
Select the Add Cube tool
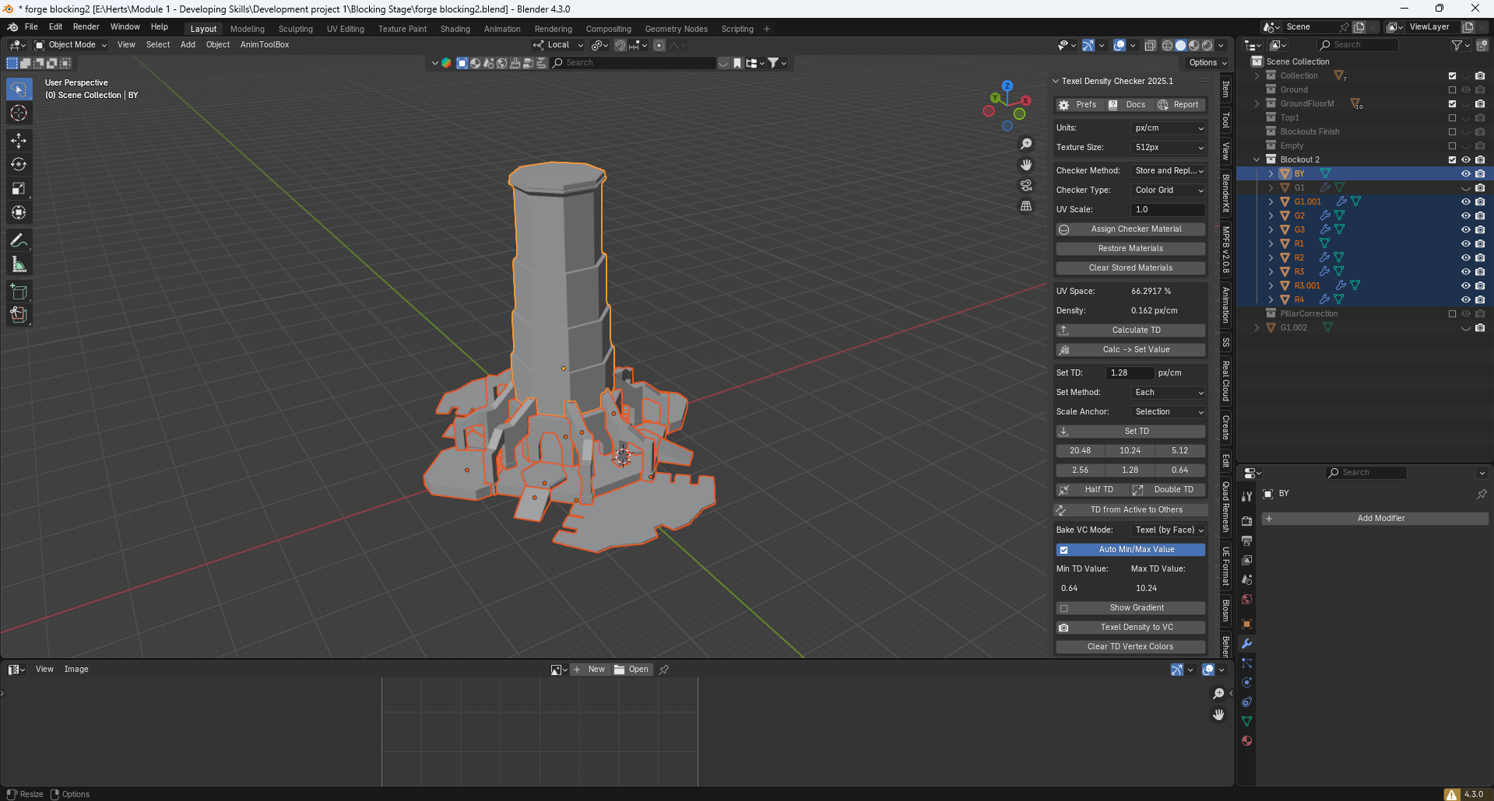point(19,292)
